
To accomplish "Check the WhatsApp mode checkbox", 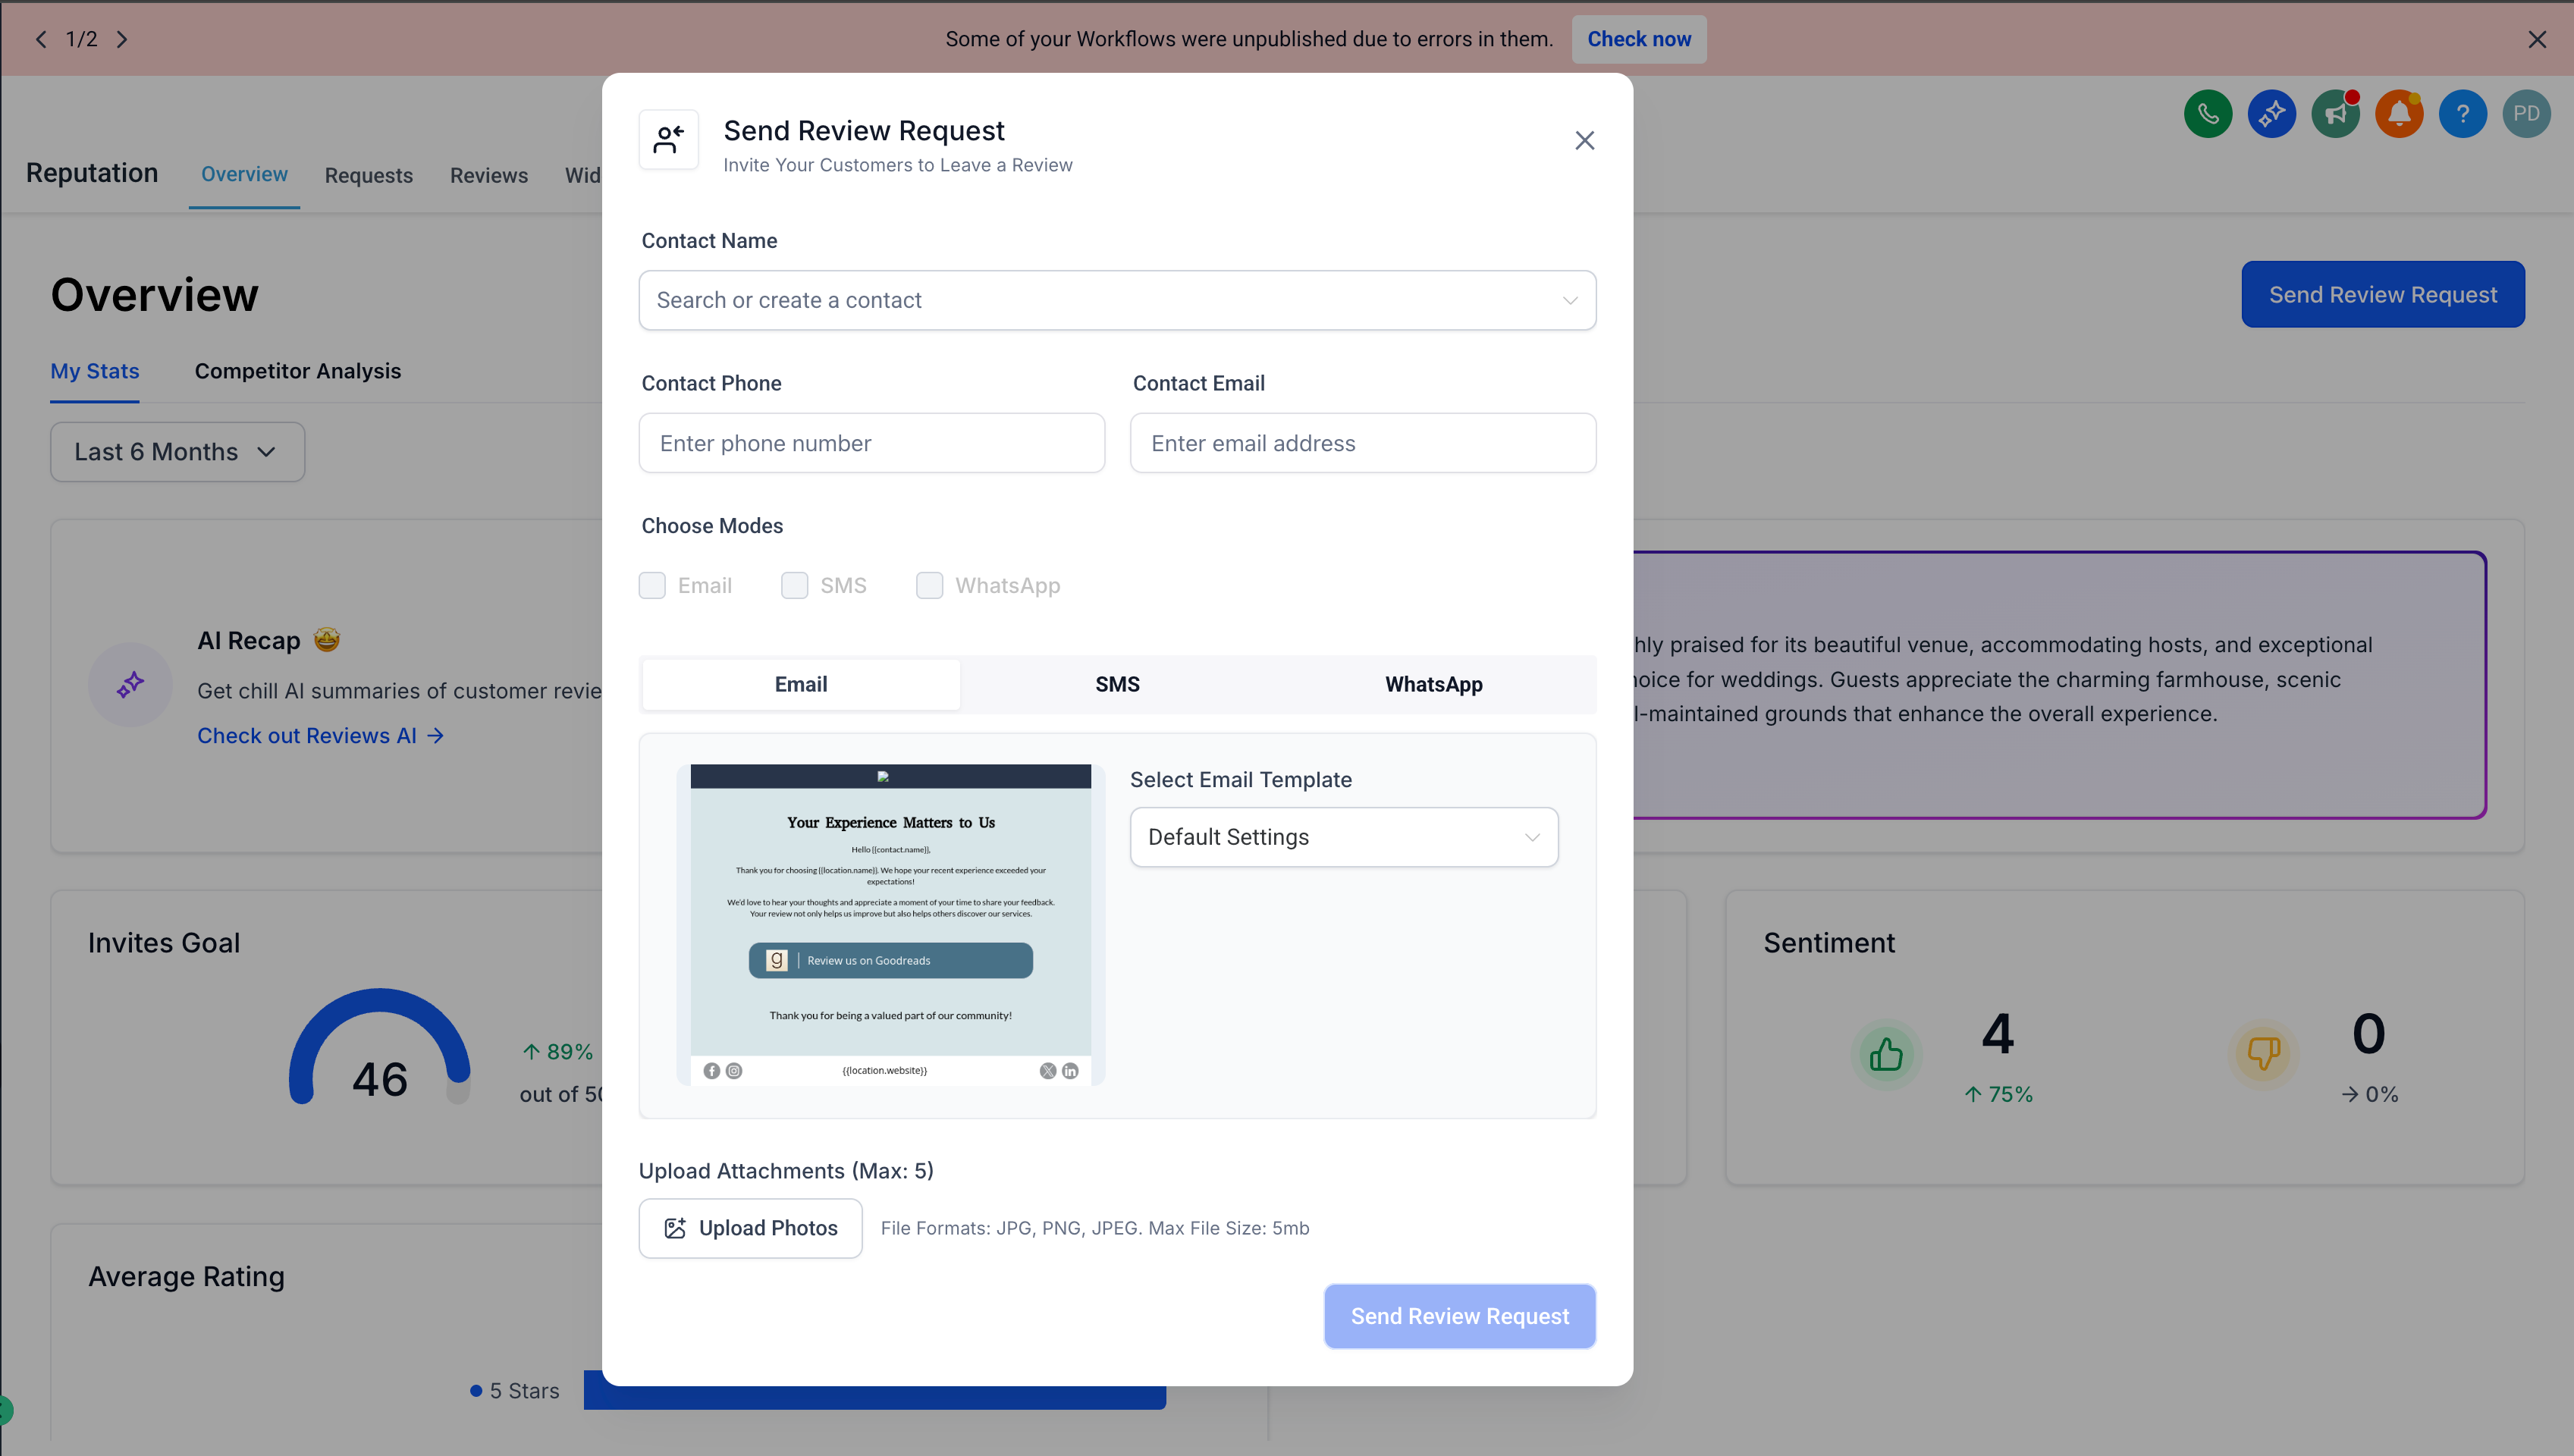I will point(929,585).
